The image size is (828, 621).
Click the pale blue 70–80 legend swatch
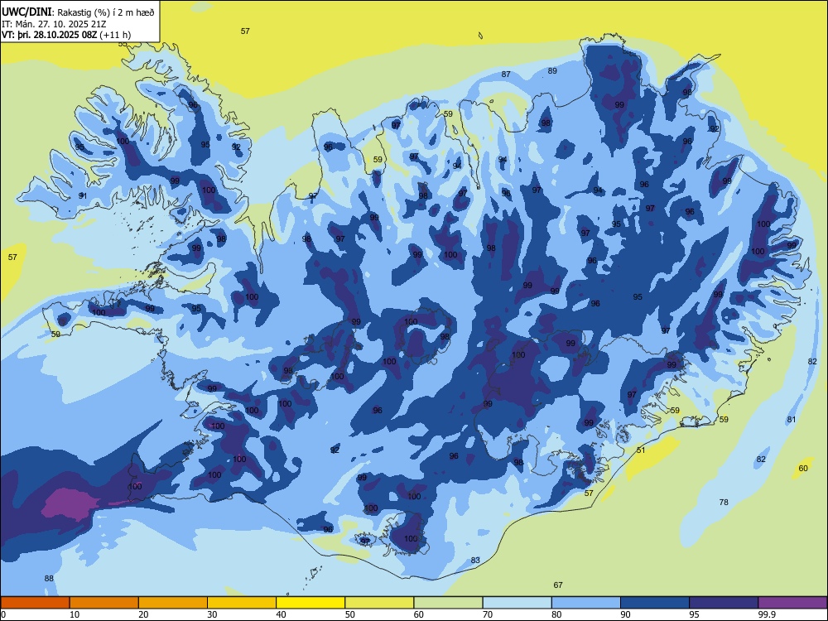[517, 603]
